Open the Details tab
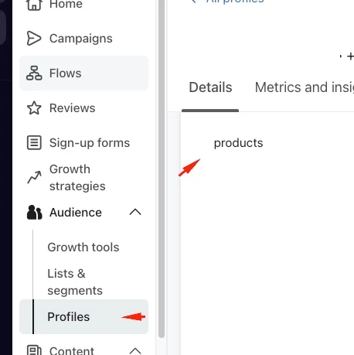354x355 pixels. (x=210, y=87)
